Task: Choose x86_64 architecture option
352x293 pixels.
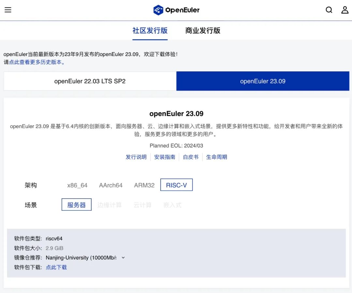Action: pos(77,185)
